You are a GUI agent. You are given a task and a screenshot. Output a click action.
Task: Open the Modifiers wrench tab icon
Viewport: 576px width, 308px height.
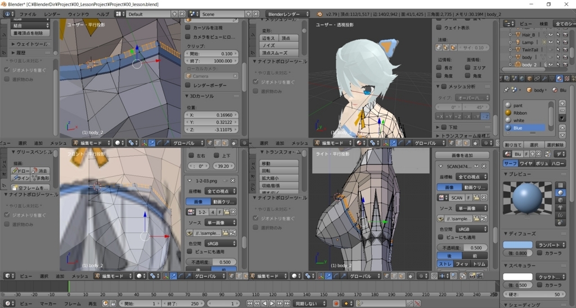point(544,79)
